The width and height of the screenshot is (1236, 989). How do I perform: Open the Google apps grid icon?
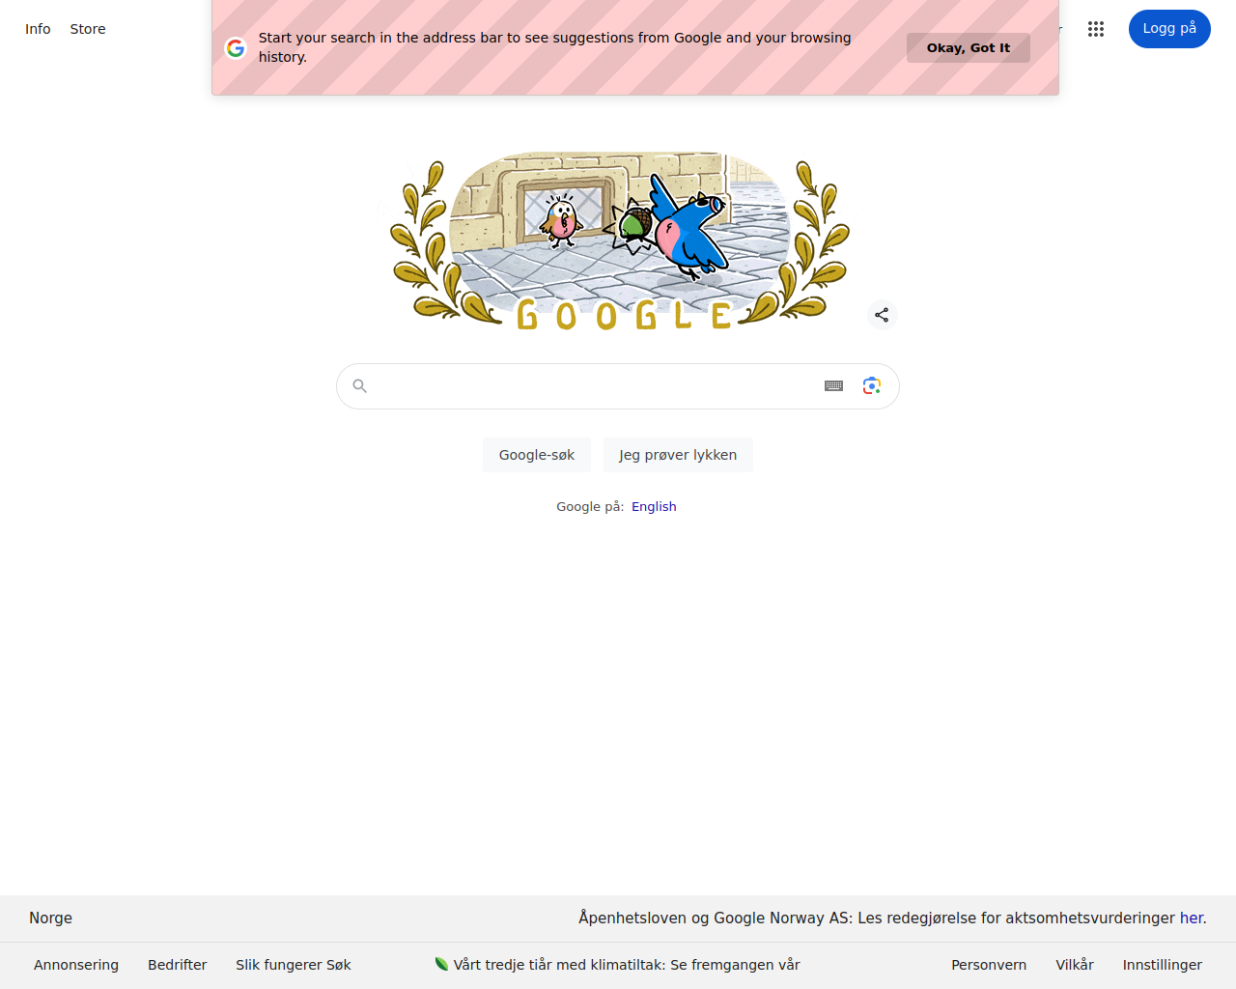click(1095, 29)
